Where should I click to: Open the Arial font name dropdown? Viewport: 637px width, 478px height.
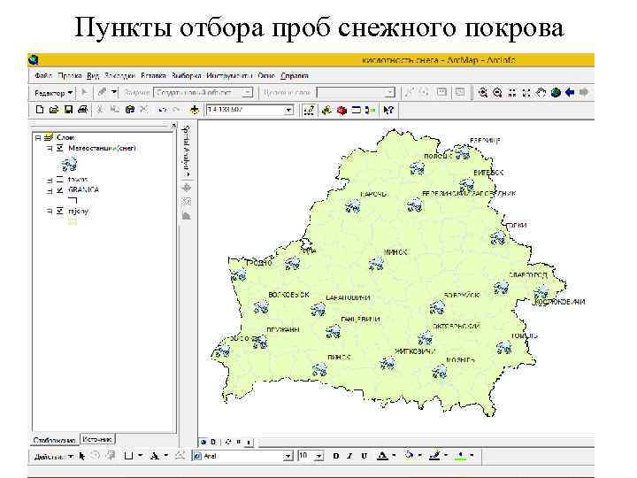[288, 456]
